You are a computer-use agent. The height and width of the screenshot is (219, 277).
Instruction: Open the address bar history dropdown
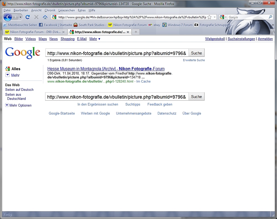pyautogui.click(x=214, y=17)
